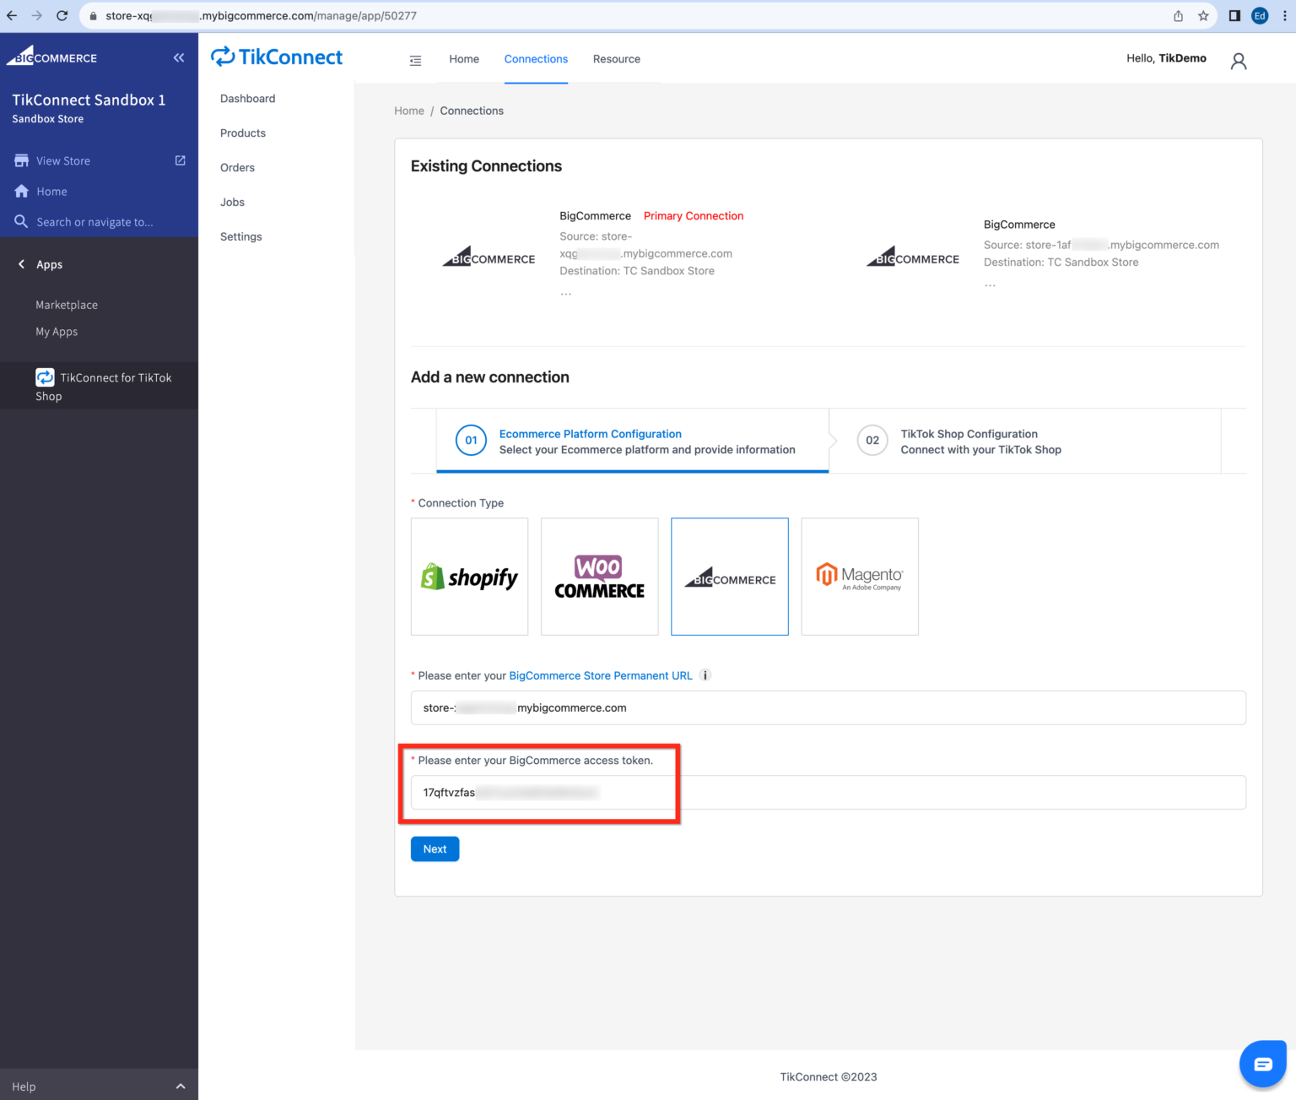Click the info icon next to Permanent URL
Viewport: 1296px width, 1100px height.
(705, 675)
